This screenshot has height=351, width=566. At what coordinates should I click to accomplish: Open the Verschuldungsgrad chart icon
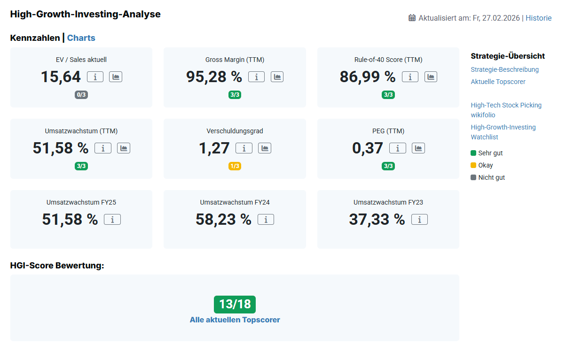[265, 148]
